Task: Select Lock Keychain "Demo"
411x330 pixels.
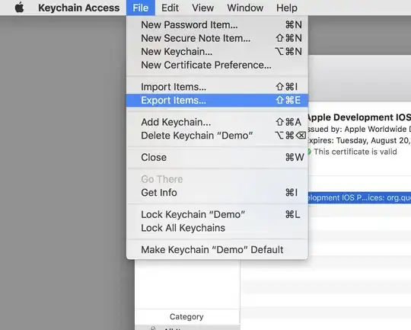Action: [217, 214]
